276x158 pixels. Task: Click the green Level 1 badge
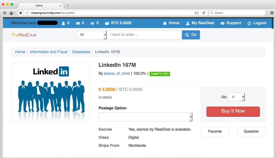[160, 74]
